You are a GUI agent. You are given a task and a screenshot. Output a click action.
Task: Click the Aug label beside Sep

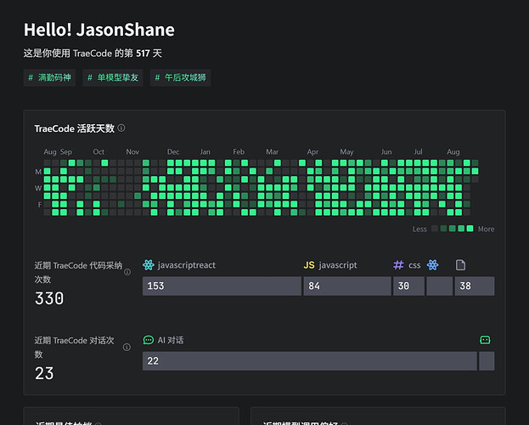50,152
